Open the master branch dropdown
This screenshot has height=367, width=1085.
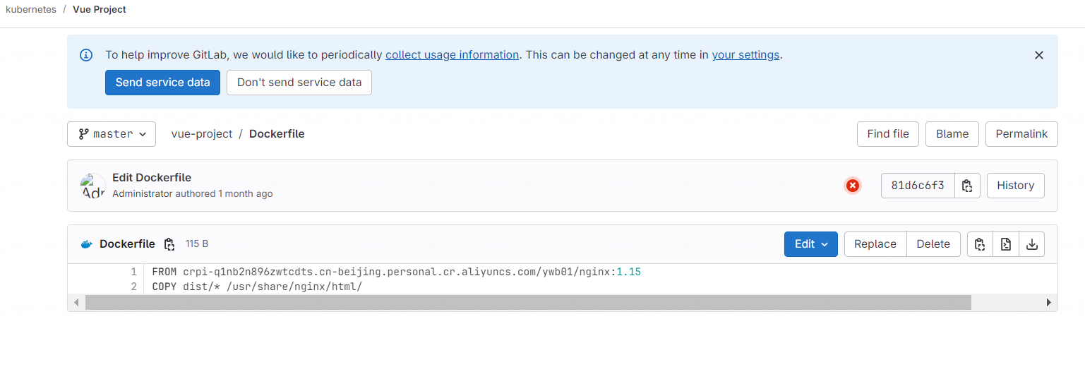coord(112,134)
